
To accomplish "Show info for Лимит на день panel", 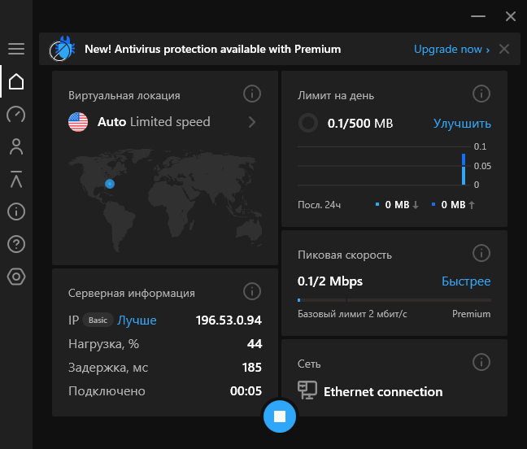I will click(x=481, y=94).
